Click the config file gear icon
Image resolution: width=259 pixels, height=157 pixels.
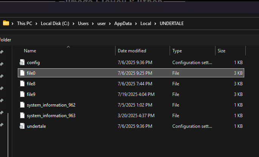(22, 62)
